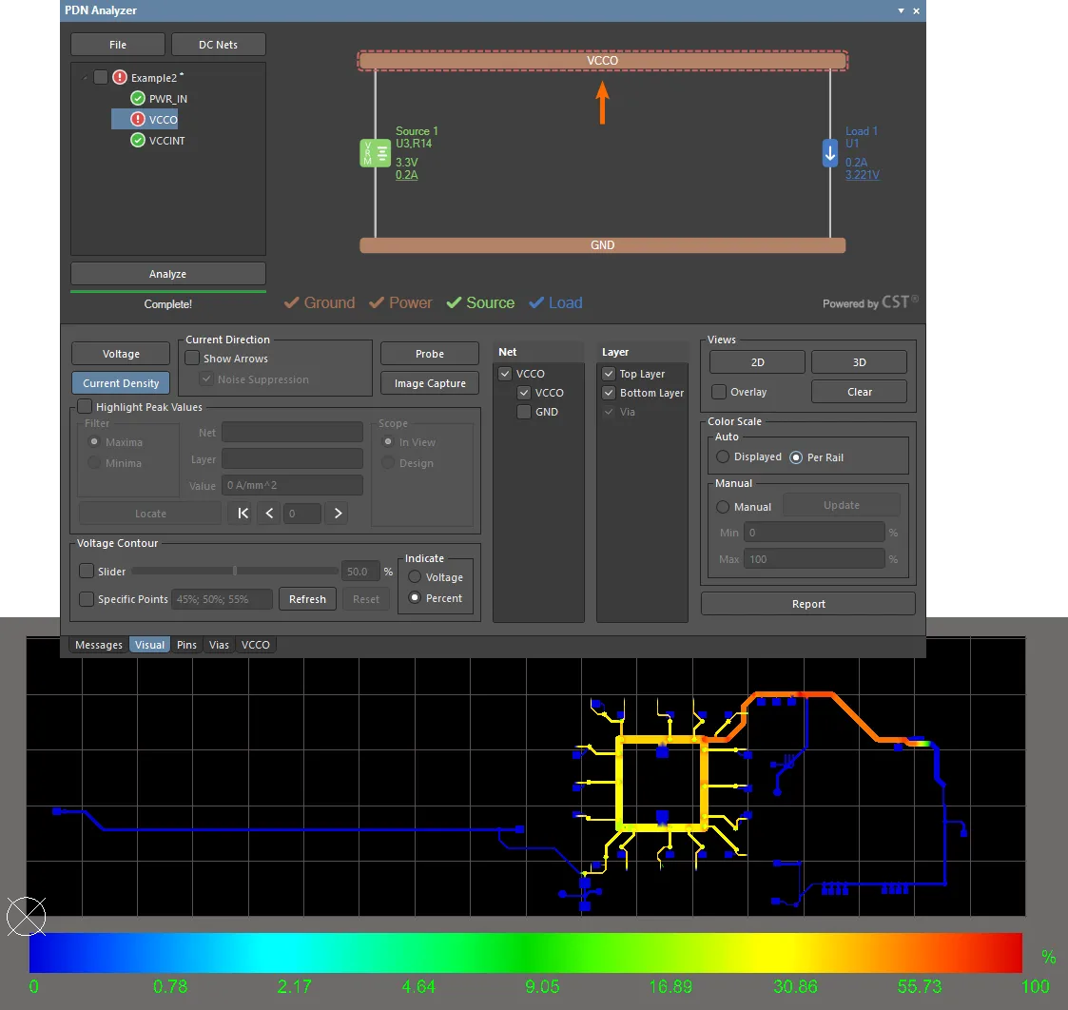Click the Probe button
Screen dimensions: 1068x1010
pos(429,354)
